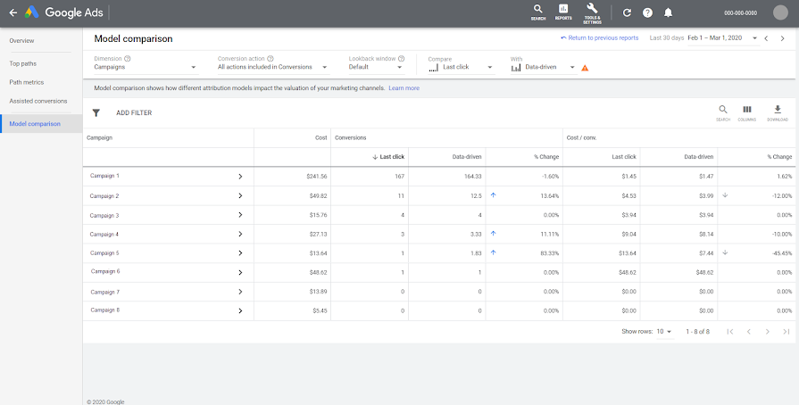Select Assisted conversions in the sidebar
The height and width of the screenshot is (405, 799).
click(x=38, y=101)
